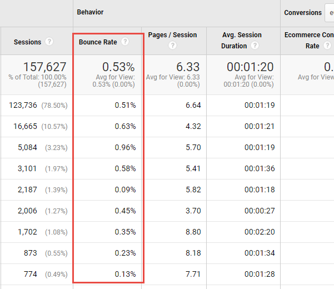Viewport: 334px width, 289px height.
Task: Select duration cell 00:01:34
Action: (x=260, y=253)
